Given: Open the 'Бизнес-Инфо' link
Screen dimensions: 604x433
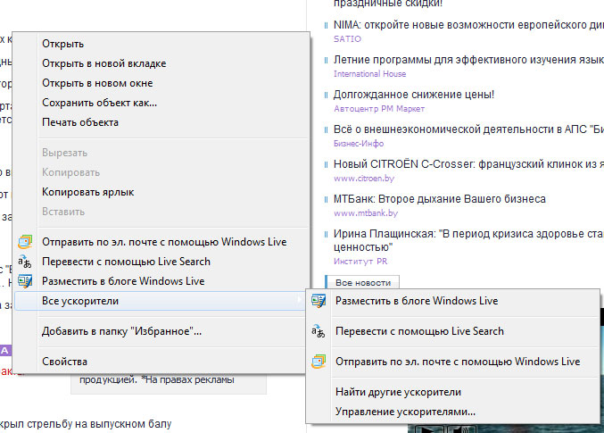Looking at the screenshot, I should (x=359, y=144).
